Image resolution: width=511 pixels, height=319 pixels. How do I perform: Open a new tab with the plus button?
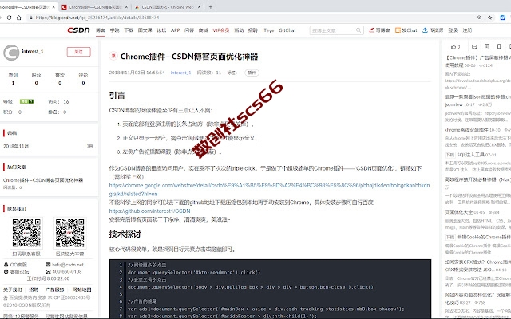(x=211, y=7)
